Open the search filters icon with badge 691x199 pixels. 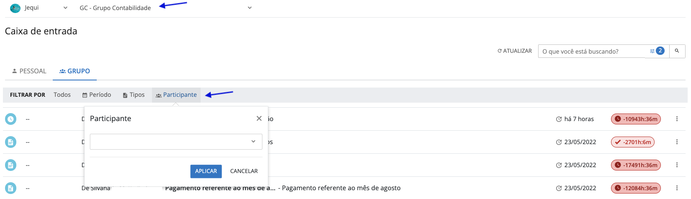pyautogui.click(x=657, y=51)
